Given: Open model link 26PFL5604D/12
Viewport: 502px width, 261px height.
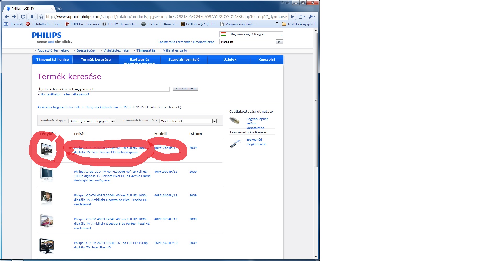Looking at the screenshot, I should [x=166, y=243].
